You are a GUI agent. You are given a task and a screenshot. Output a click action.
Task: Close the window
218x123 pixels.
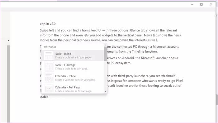[x=211, y=4]
